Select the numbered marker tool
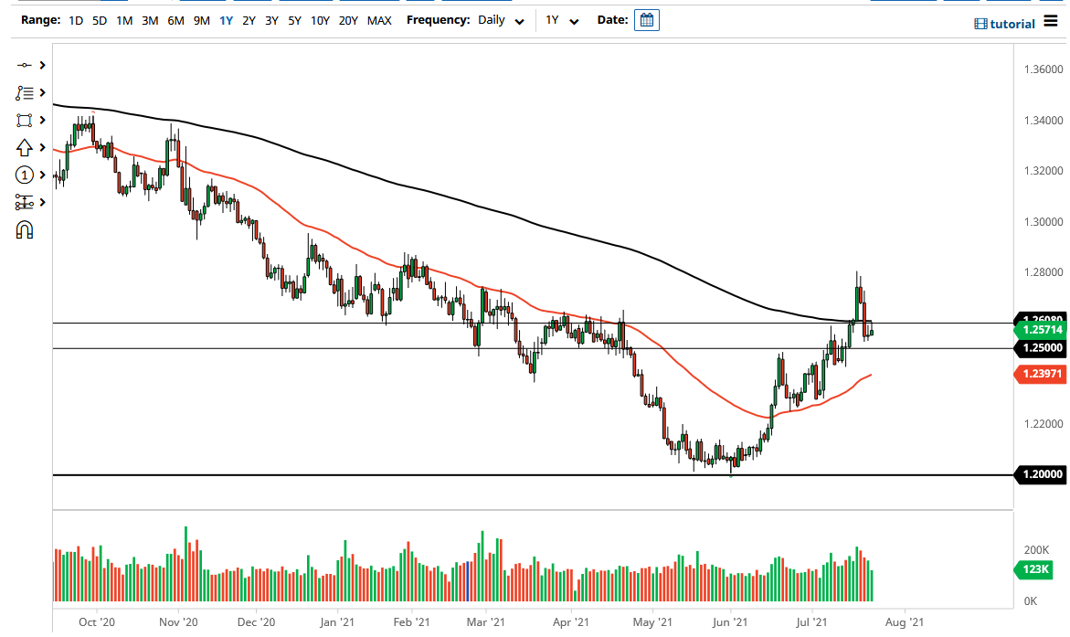1070x637 pixels. [25, 175]
